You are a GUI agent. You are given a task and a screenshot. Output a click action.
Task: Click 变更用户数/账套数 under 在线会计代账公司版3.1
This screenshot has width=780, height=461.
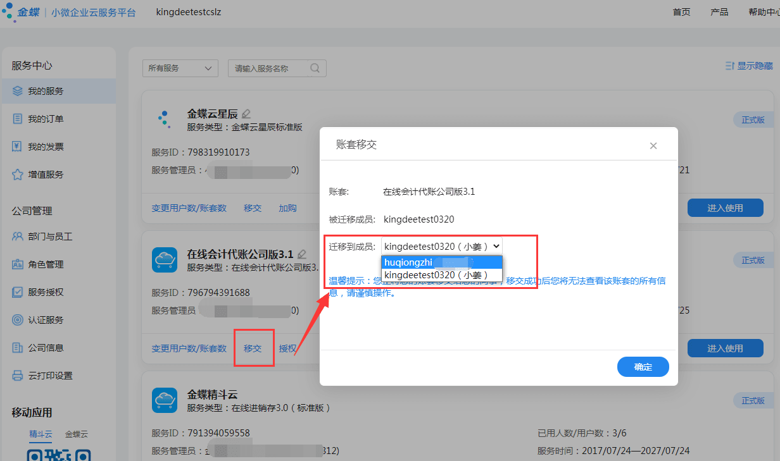tap(189, 348)
